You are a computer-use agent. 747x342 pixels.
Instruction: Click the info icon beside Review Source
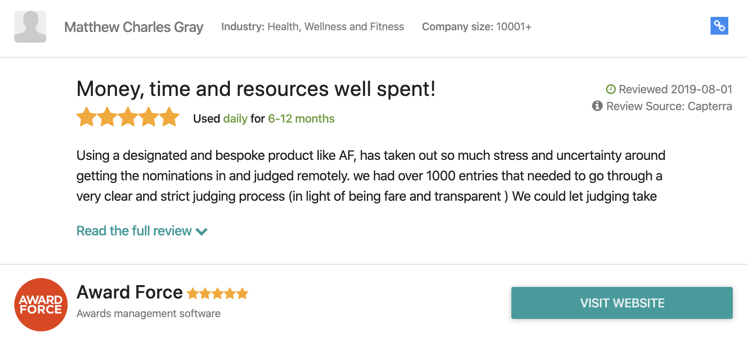point(597,106)
